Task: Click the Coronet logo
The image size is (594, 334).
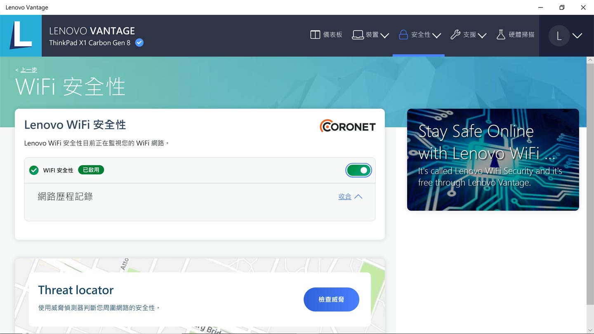Action: [x=348, y=126]
